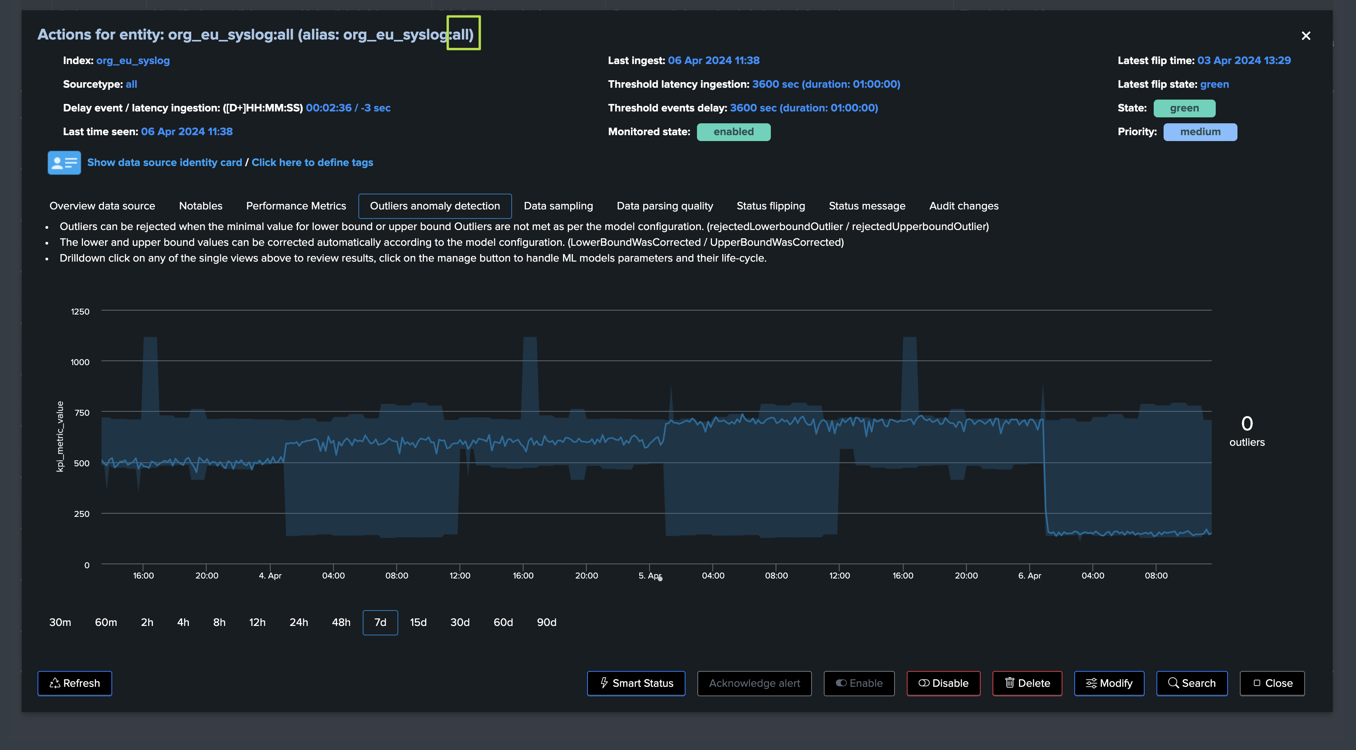Switch to Audit changes tab
The height and width of the screenshot is (750, 1356).
click(963, 206)
